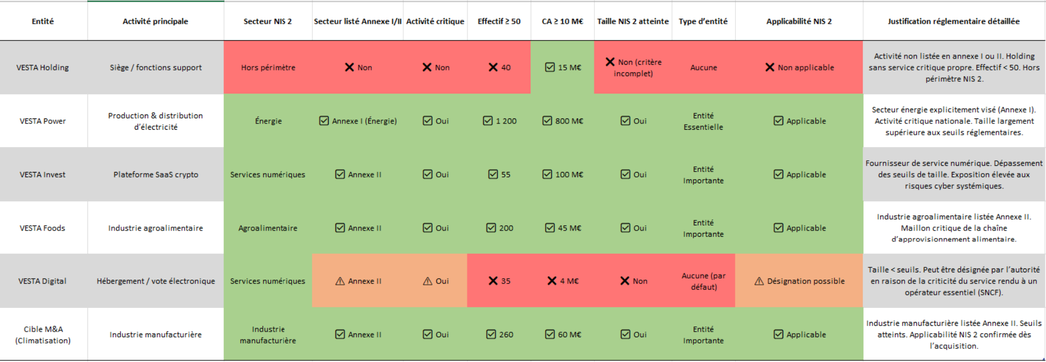Click the VESTA Foods entity cell
This screenshot has height=362, width=1046.
(x=43, y=228)
